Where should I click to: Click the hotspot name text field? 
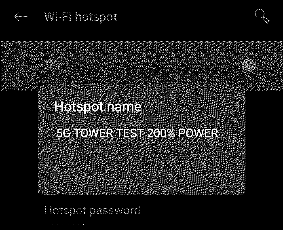click(x=137, y=133)
